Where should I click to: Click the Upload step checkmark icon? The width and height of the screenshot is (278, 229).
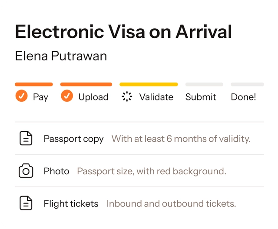point(66,96)
